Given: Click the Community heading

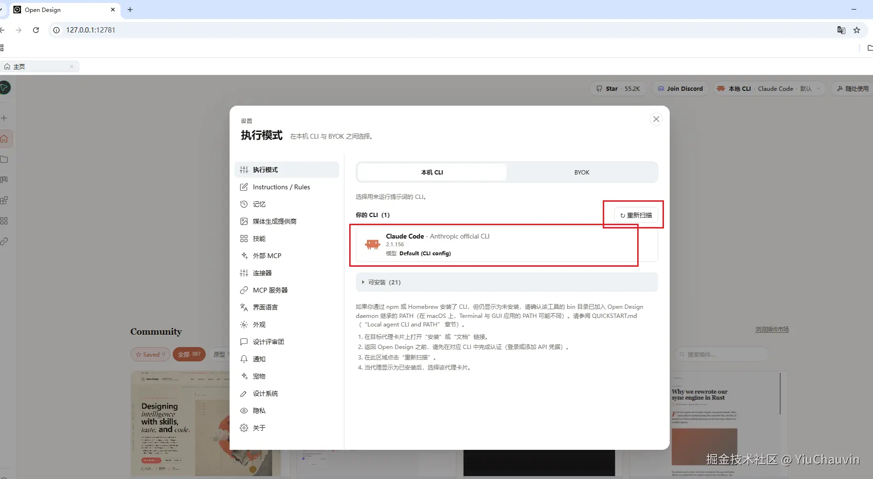Looking at the screenshot, I should pyautogui.click(x=156, y=332).
